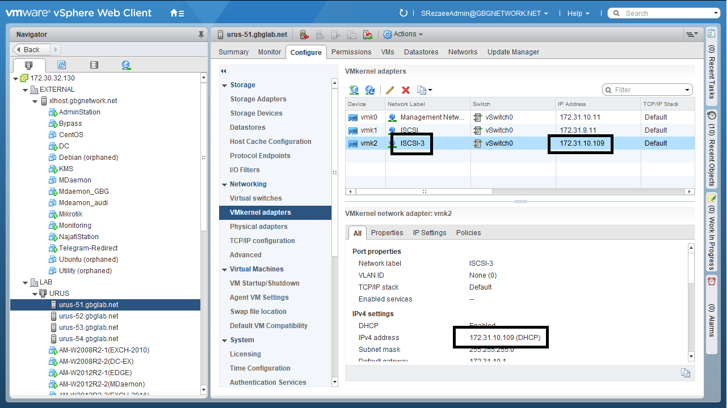Open the Actions dropdown menu

(x=404, y=35)
